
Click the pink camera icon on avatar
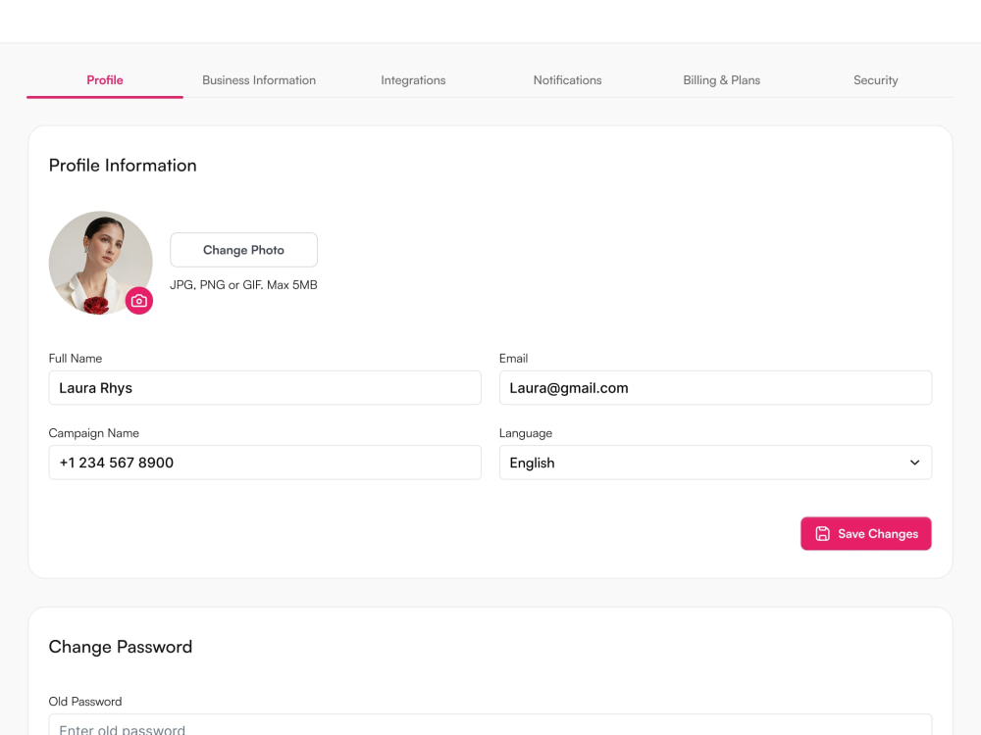(x=139, y=301)
